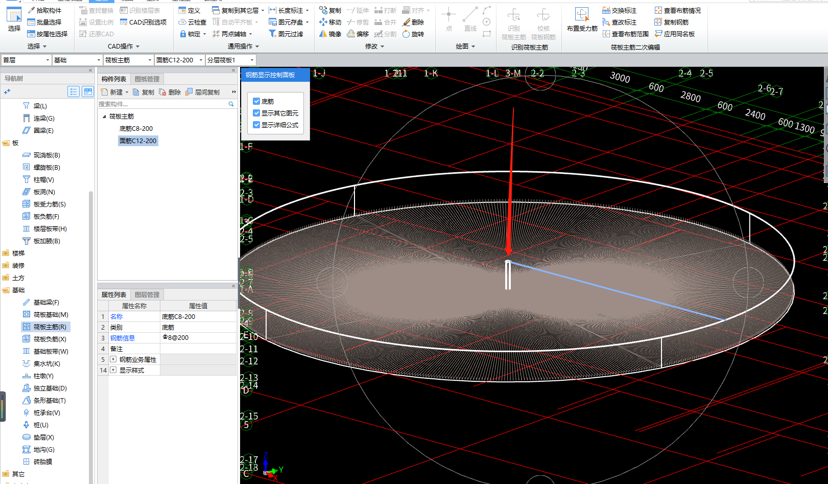
Task: Click the 图元过滤 element filter icon
Action: 273,34
